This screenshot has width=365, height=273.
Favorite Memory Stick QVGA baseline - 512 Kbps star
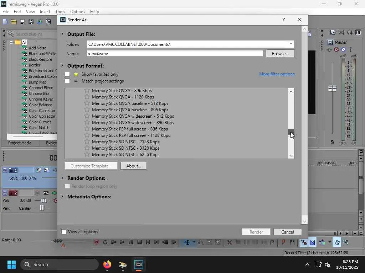(x=87, y=103)
